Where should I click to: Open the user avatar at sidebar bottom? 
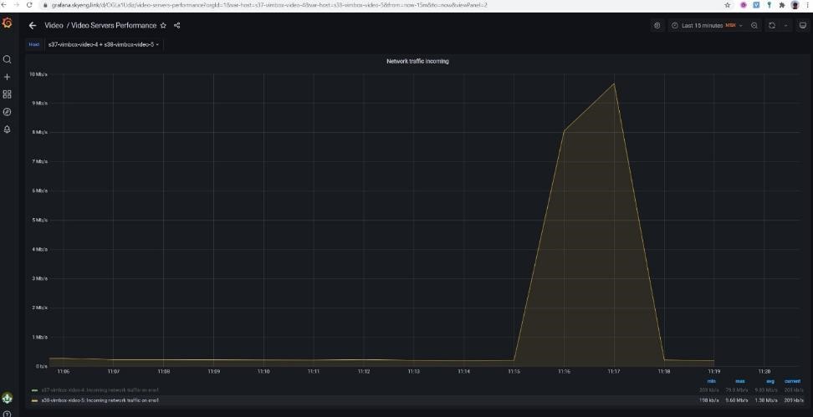point(7,398)
